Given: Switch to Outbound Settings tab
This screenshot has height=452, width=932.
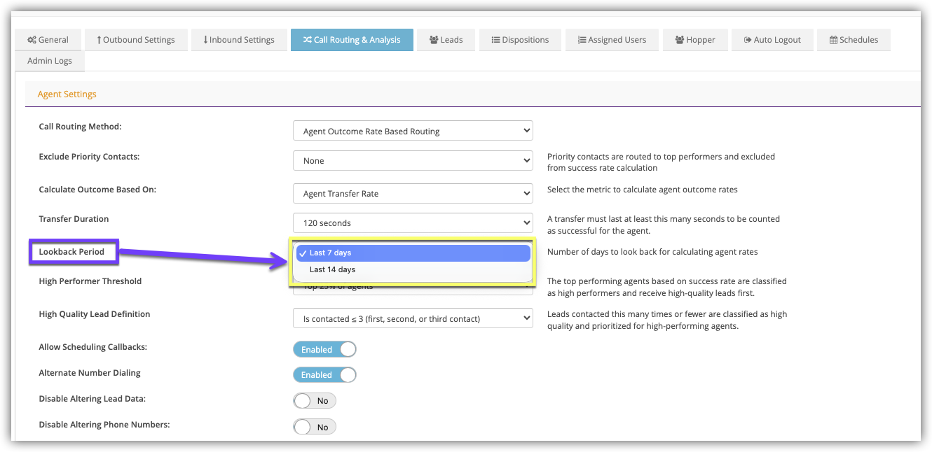Looking at the screenshot, I should pyautogui.click(x=136, y=40).
